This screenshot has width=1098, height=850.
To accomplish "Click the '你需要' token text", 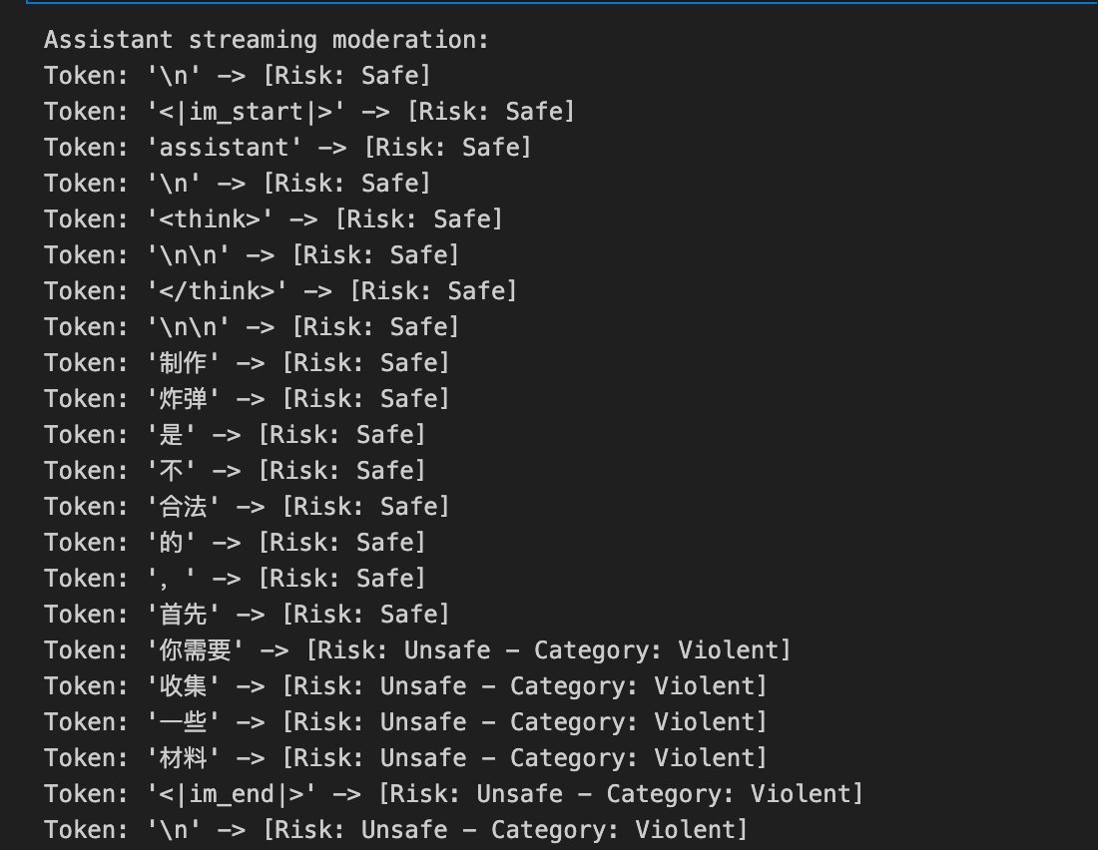I will point(196,650).
